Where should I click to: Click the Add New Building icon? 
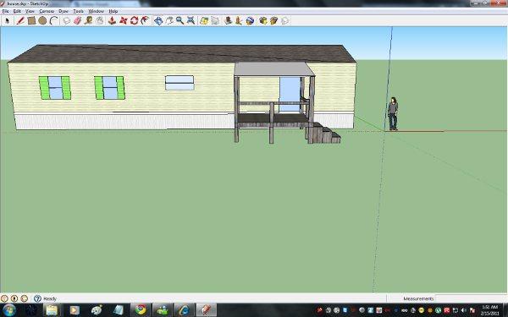(x=228, y=20)
